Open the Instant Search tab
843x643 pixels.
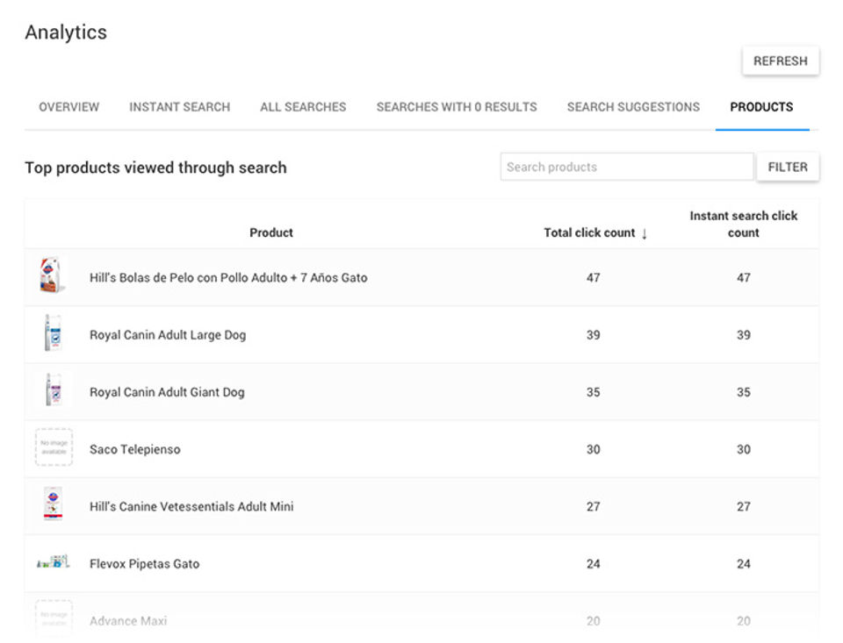tap(179, 107)
